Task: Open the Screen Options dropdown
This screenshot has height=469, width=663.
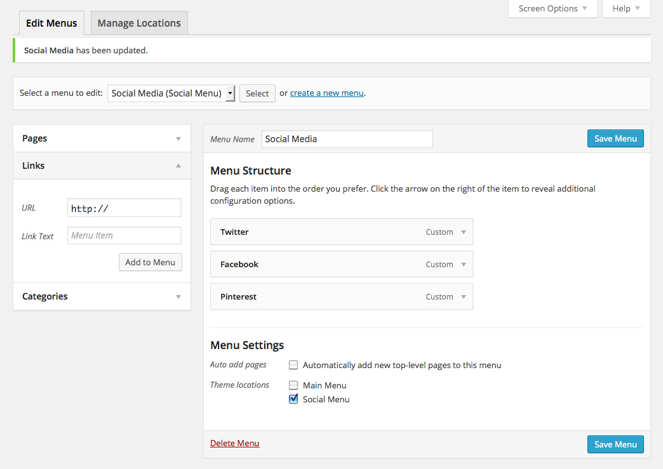Action: tap(552, 9)
